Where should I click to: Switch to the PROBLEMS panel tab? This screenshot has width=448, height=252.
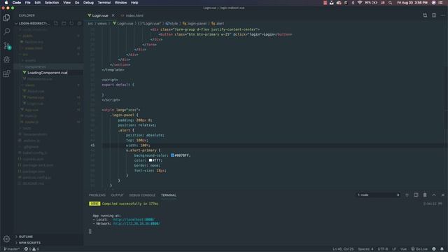pos(97,195)
